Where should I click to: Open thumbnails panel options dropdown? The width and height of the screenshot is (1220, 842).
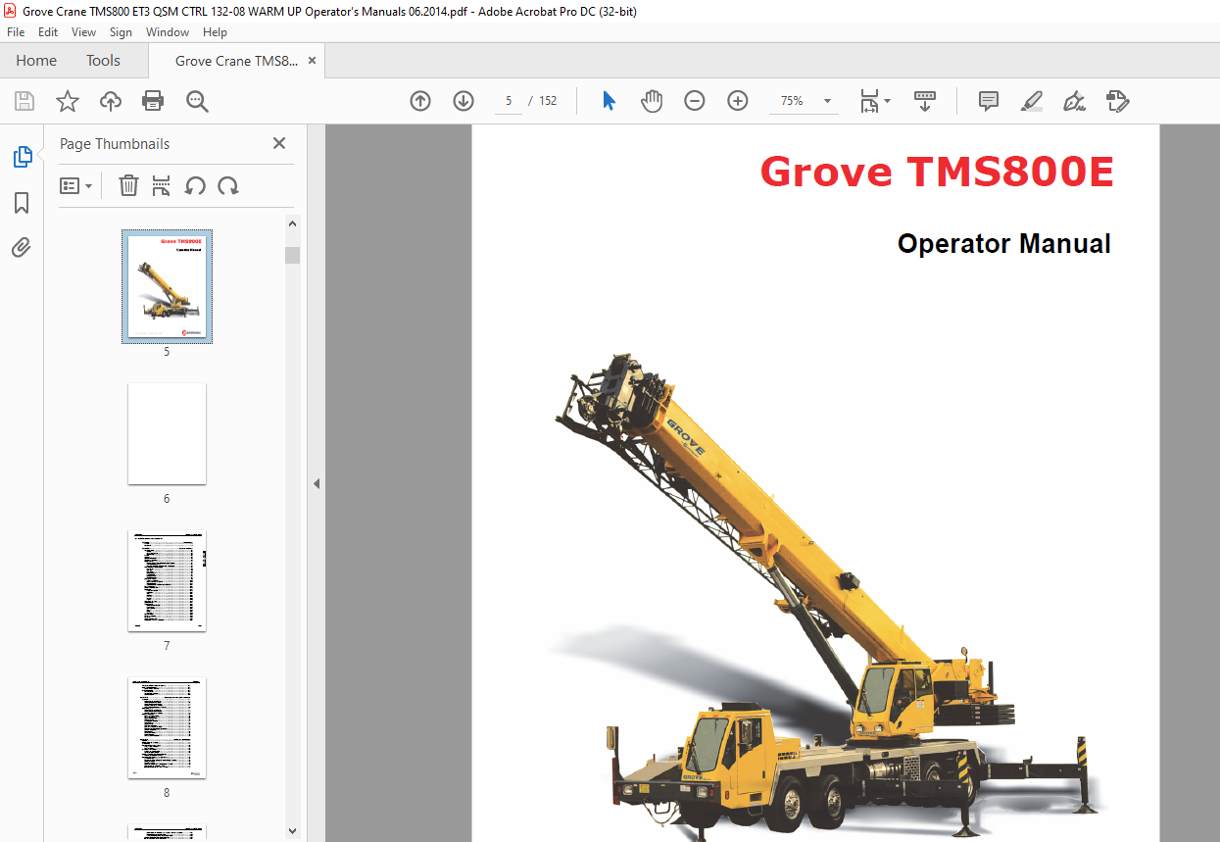(x=76, y=185)
